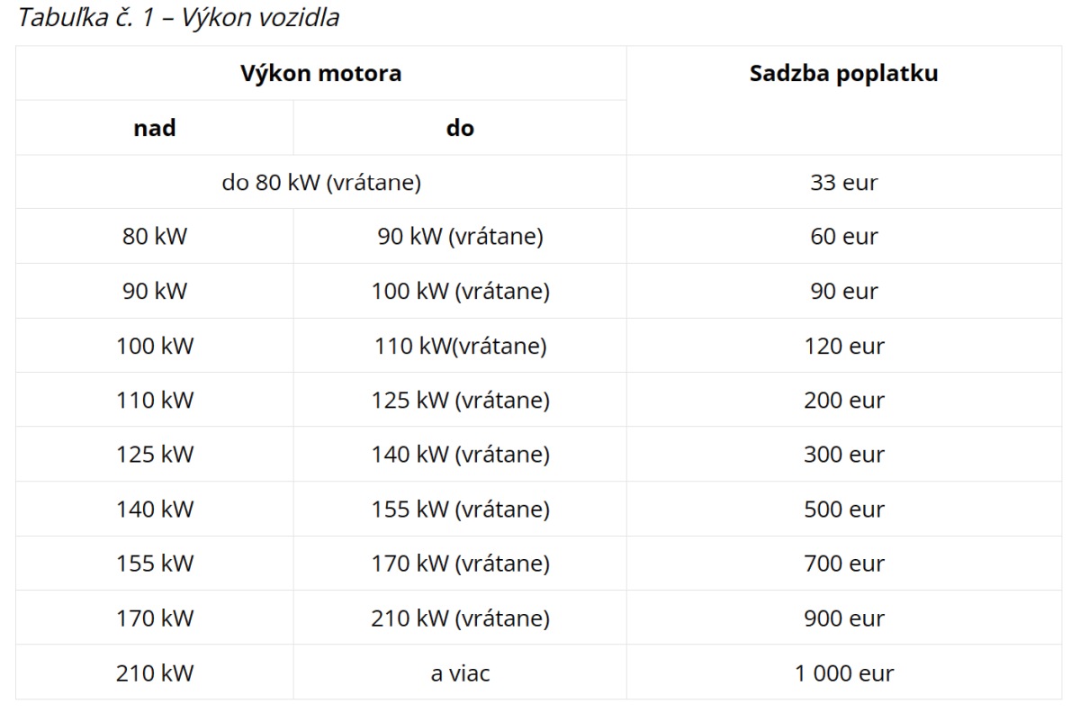
Task: Select the "Výkon motora" column header
Action: pyautogui.click(x=320, y=74)
